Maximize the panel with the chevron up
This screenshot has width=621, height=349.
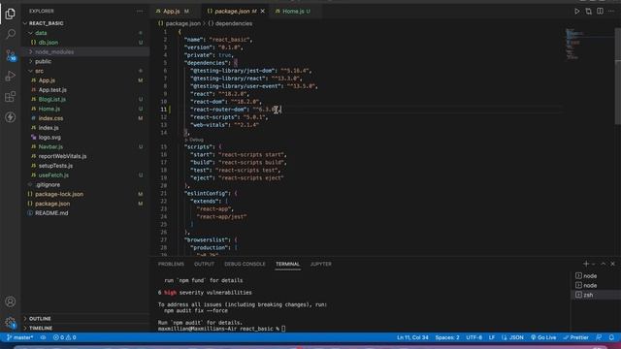(604, 264)
